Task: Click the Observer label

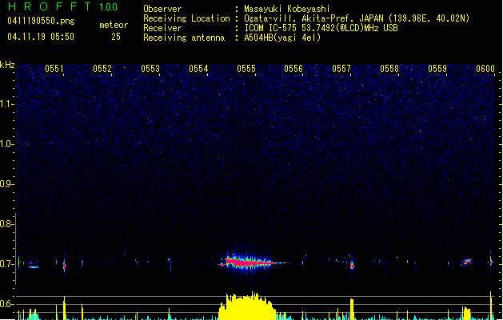Action: (162, 9)
